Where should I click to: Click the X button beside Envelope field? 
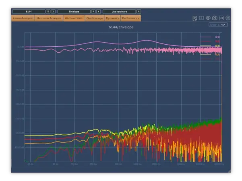98,12
